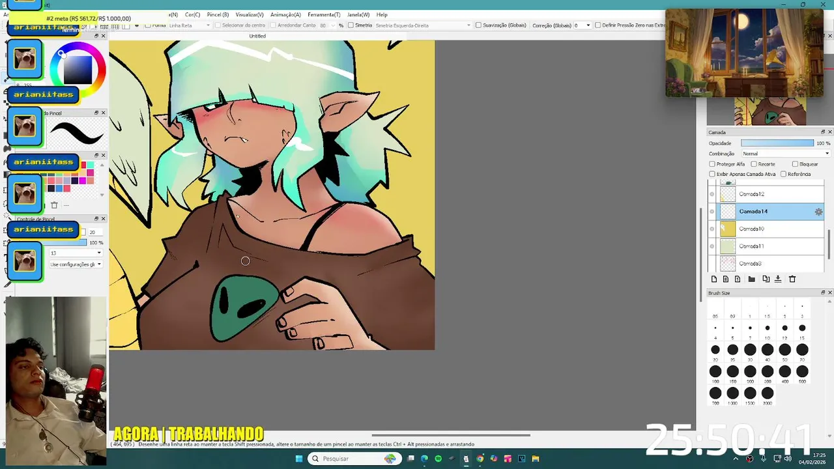Viewport: 834px width, 469px height.
Task: Click canvas horizontal scrollbar
Action: [x=451, y=435]
